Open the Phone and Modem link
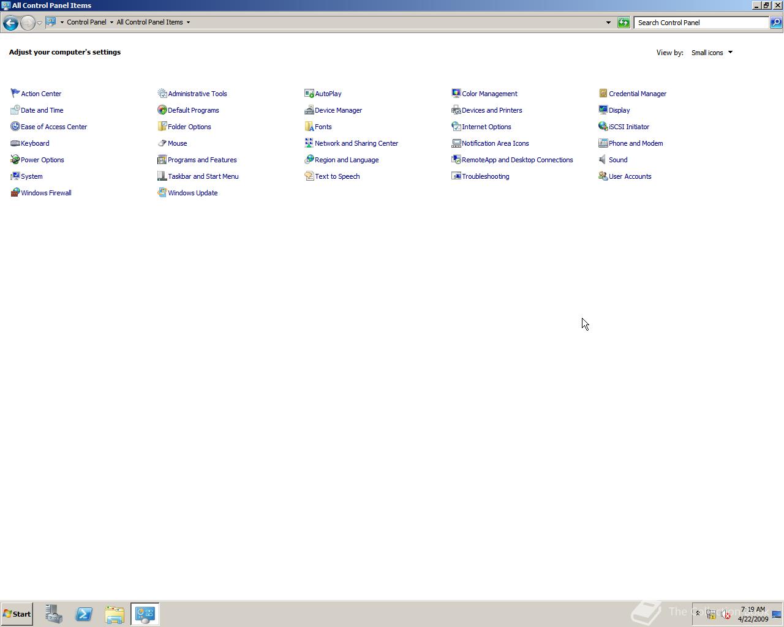The width and height of the screenshot is (784, 627). pyautogui.click(x=636, y=143)
